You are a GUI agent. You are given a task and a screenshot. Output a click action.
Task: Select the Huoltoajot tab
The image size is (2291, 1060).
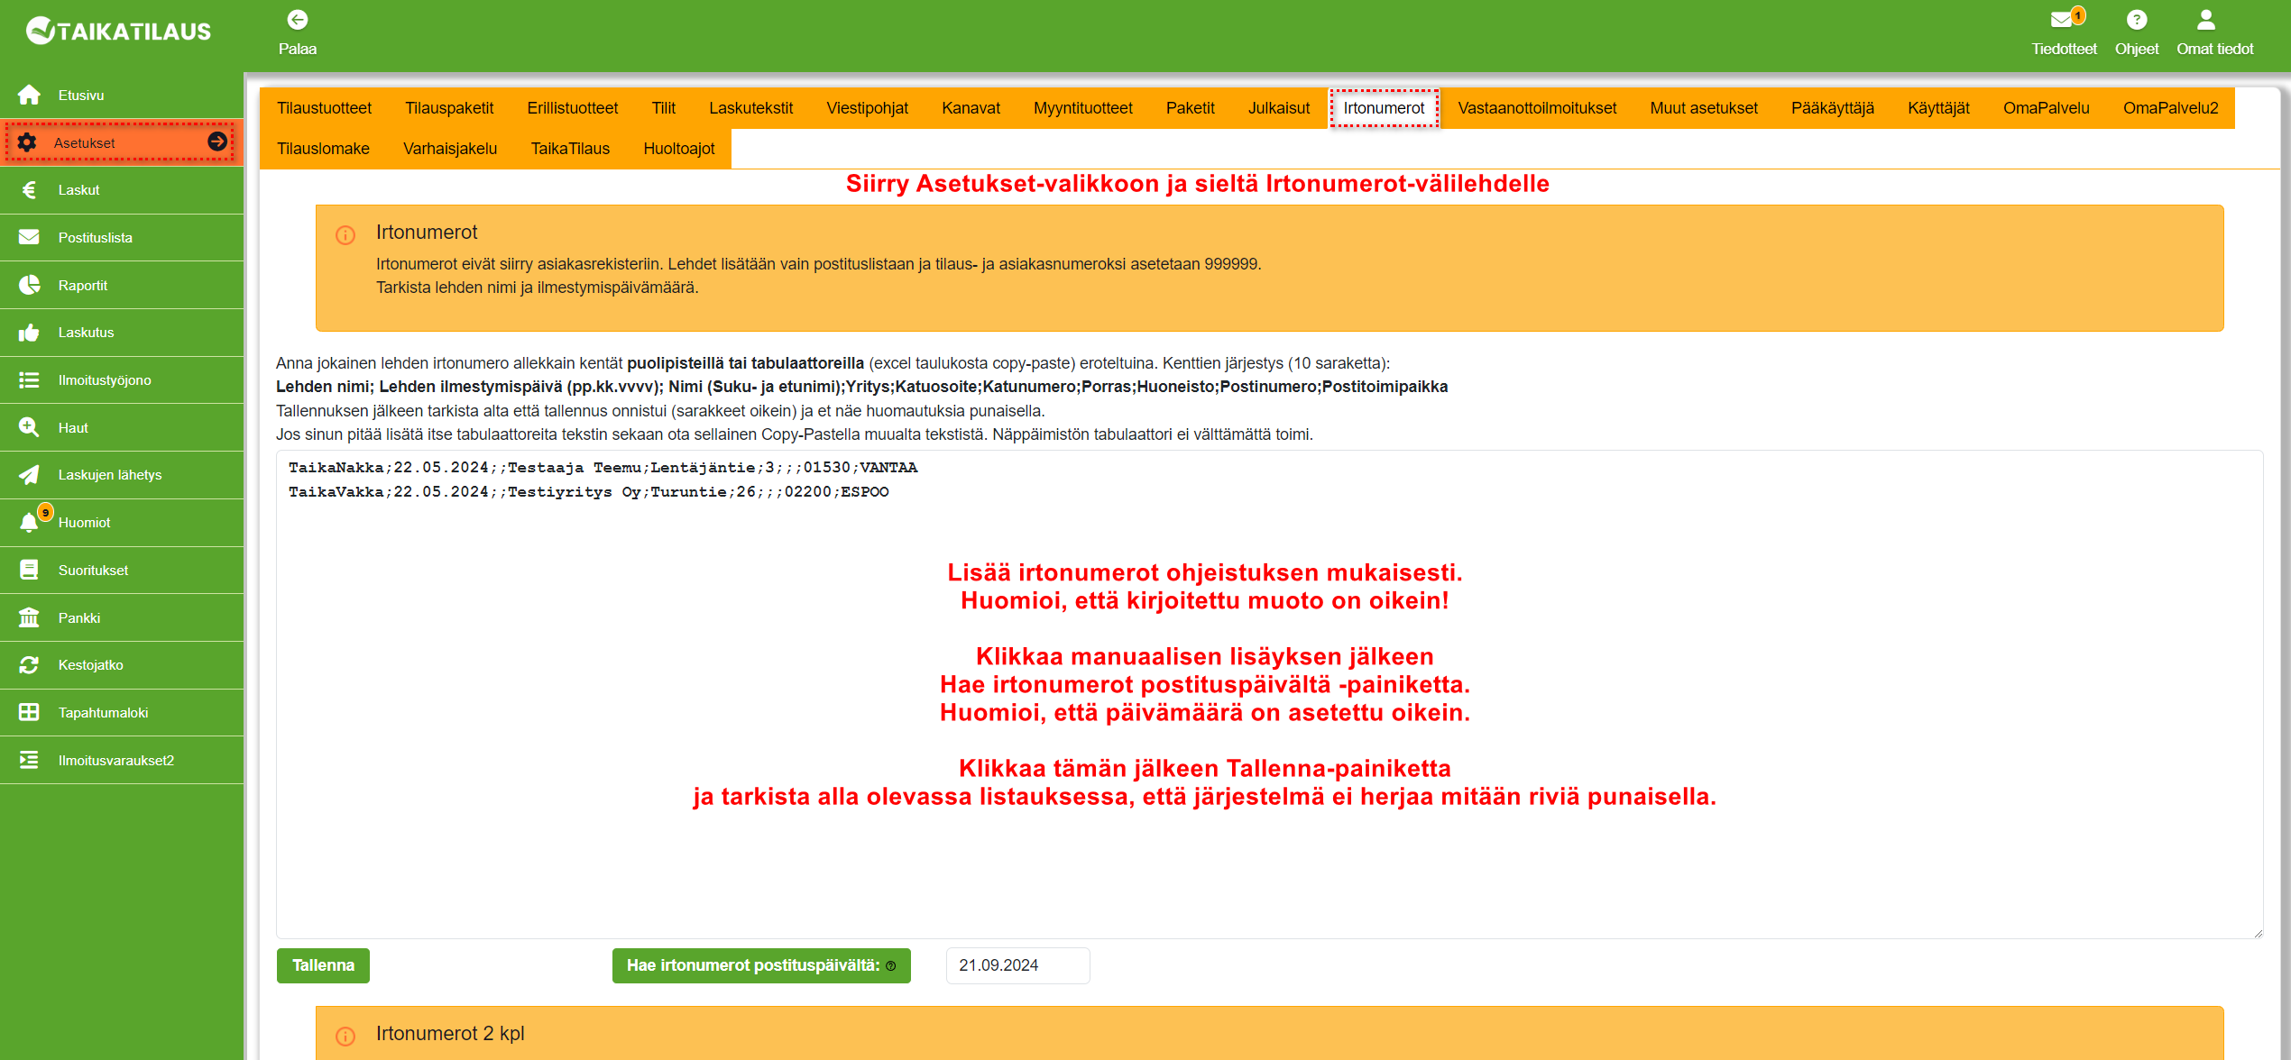[678, 149]
